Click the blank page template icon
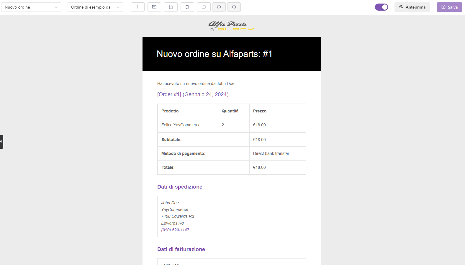Viewport: 465px width, 265px height. pos(171,7)
